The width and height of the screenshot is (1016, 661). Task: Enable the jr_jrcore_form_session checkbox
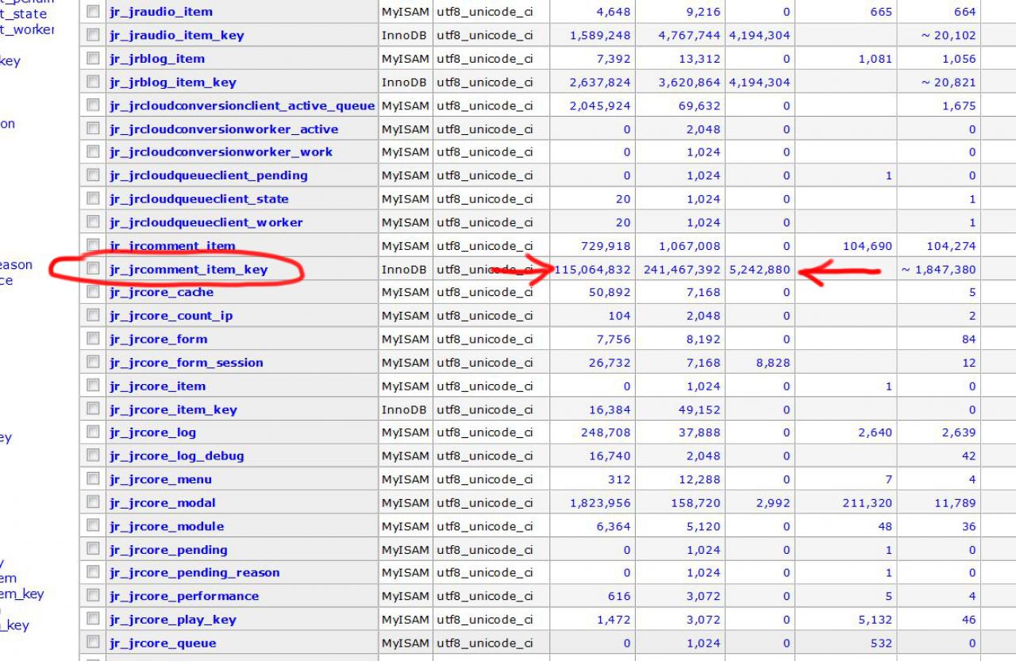coord(94,362)
